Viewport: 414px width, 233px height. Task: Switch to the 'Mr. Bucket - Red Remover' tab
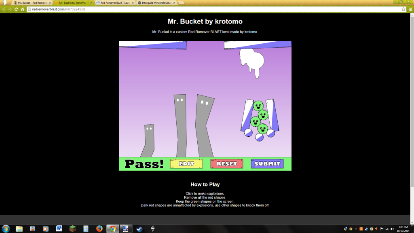32,3
